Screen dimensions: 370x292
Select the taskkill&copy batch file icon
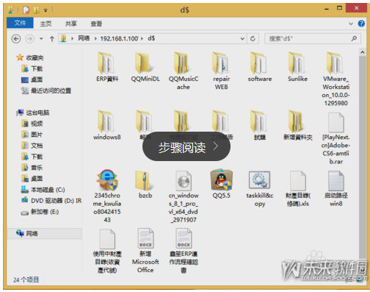click(259, 180)
